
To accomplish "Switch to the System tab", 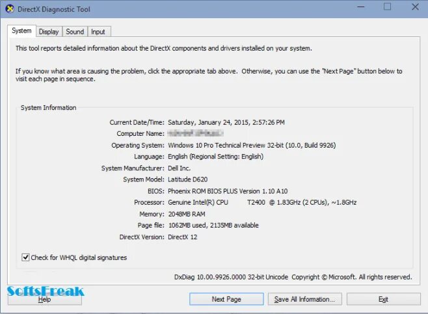I will click(x=21, y=31).
